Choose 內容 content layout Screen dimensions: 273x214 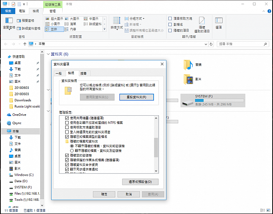point(71,29)
